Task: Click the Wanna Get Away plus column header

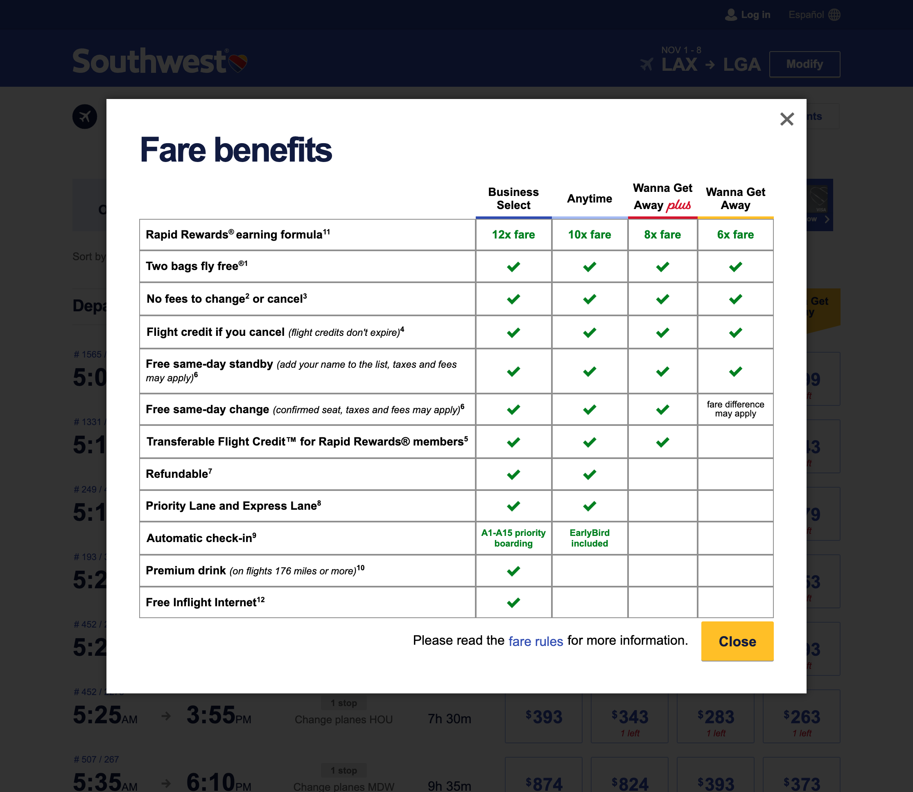Action: 662,197
